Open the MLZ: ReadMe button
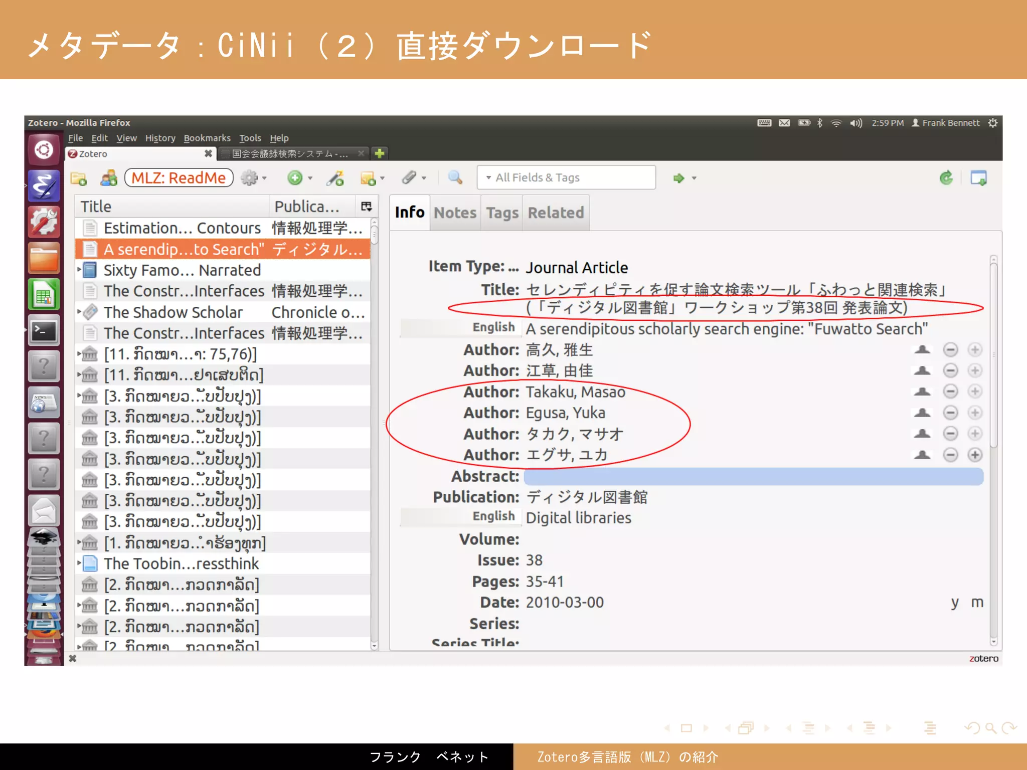 click(x=179, y=178)
